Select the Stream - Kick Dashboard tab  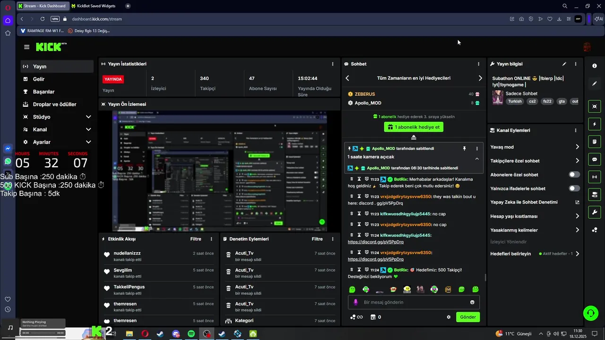tap(43, 6)
